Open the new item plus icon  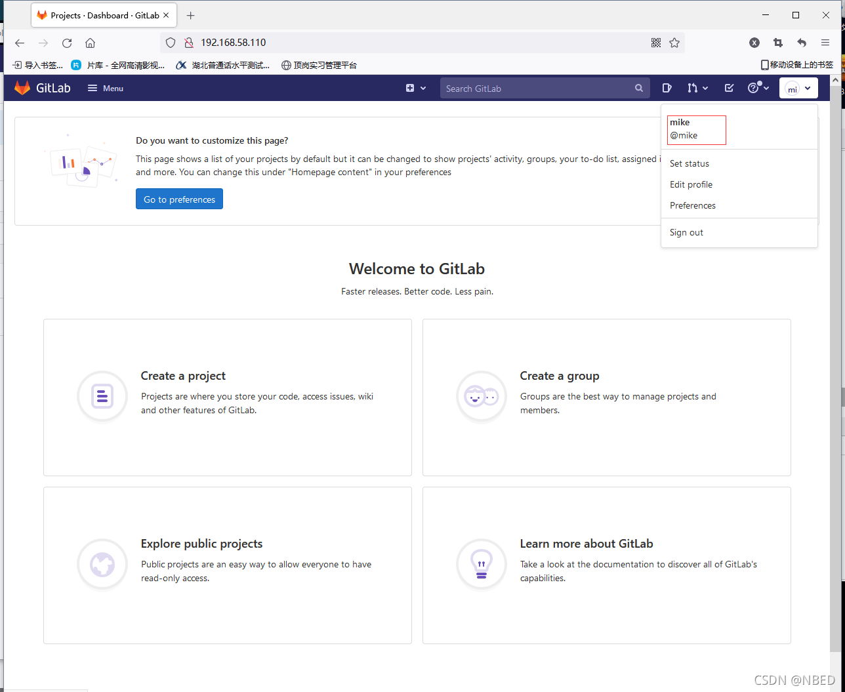pyautogui.click(x=410, y=87)
